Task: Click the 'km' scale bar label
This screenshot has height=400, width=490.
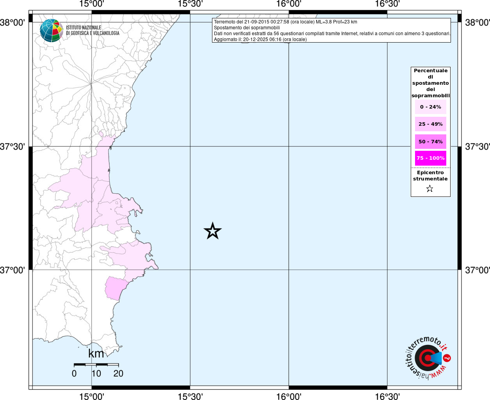Action: point(96,354)
